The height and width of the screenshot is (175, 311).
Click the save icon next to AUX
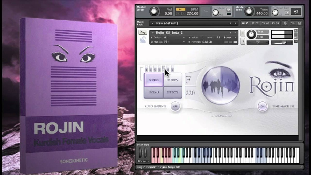point(299,23)
